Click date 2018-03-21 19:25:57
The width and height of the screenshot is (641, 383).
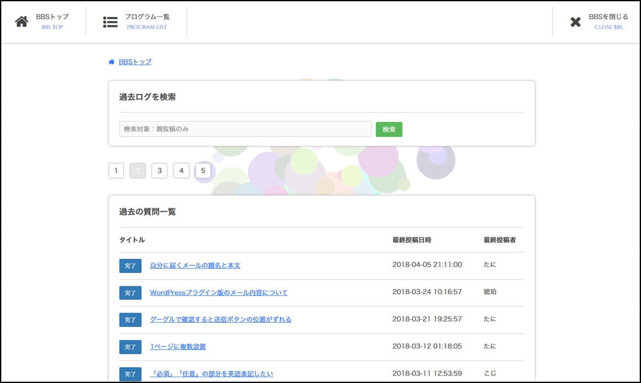click(427, 319)
